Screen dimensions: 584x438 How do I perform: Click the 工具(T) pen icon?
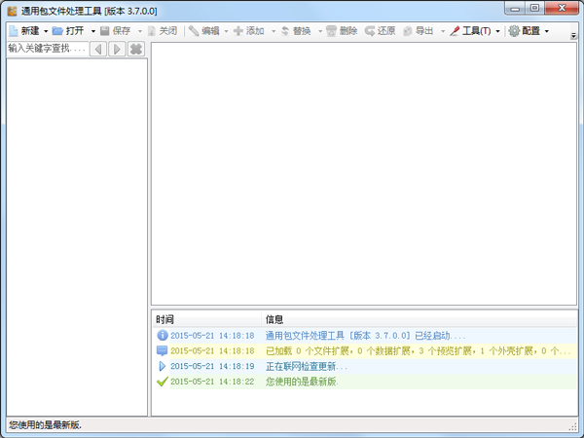point(455,31)
